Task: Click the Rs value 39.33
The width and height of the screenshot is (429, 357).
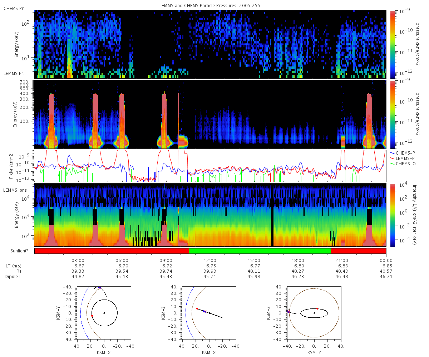Action: coord(78,271)
